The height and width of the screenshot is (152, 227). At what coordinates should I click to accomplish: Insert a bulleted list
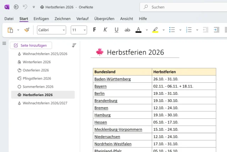172,30
